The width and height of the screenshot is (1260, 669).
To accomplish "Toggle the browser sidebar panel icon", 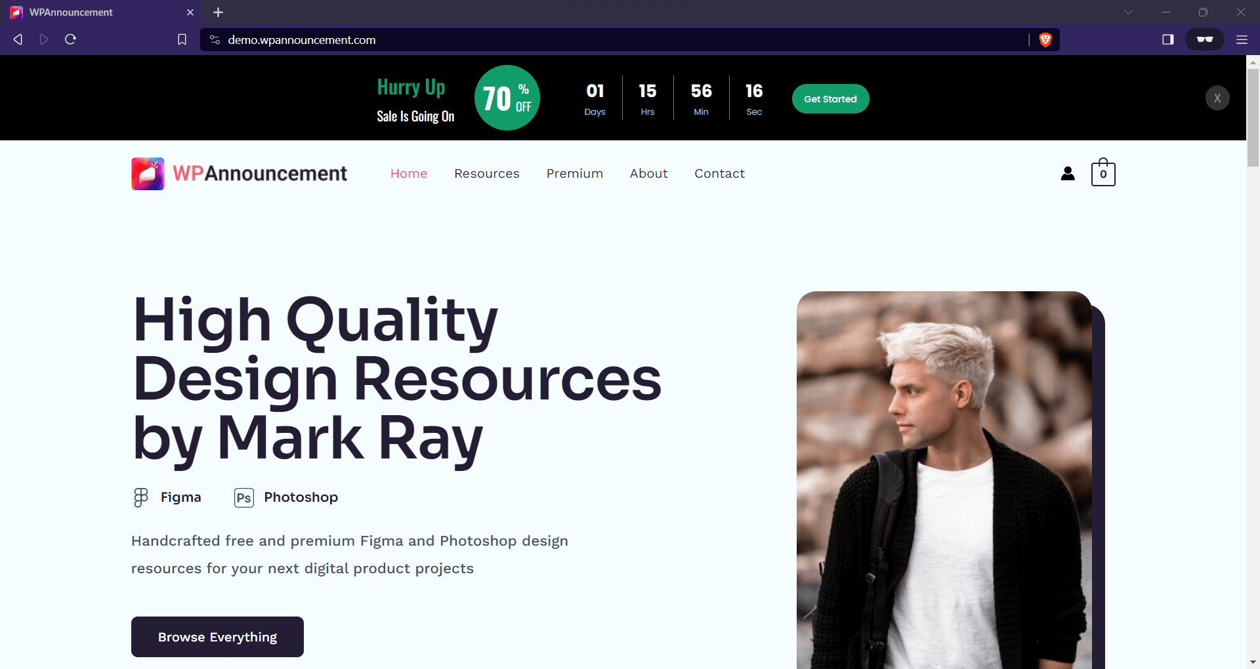I will [1167, 39].
